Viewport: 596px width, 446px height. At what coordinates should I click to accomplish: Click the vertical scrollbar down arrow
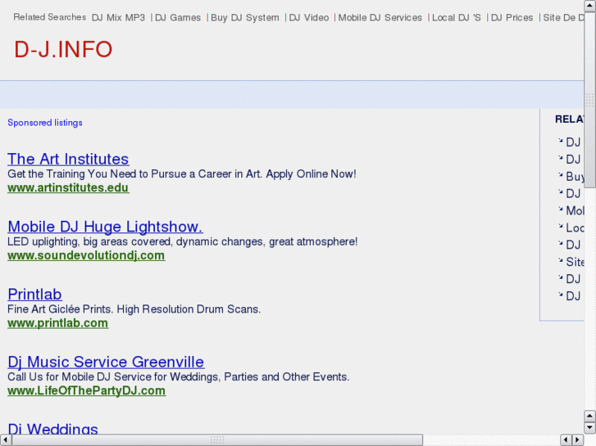pos(590,427)
